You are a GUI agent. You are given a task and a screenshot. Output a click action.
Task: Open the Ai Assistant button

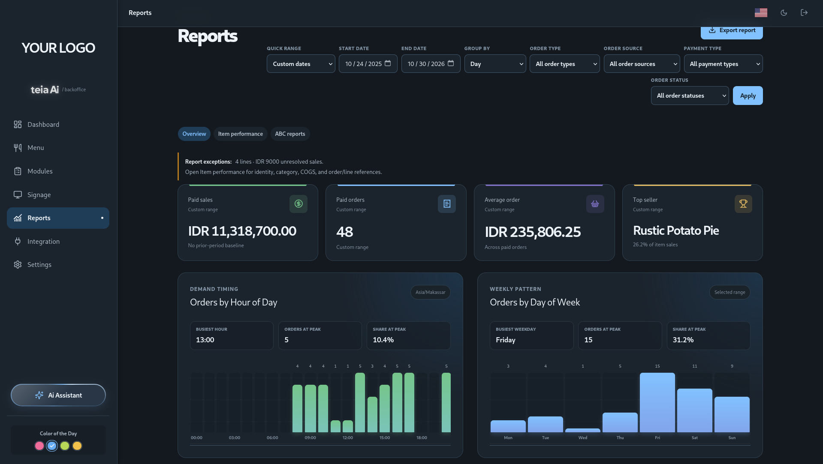coord(58,395)
